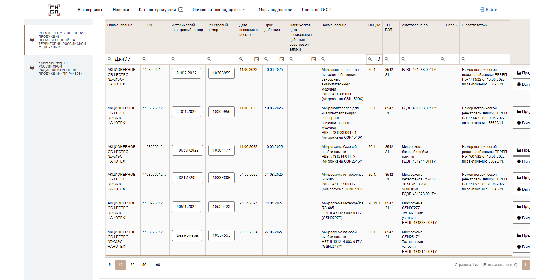
Task: Go to page 1 in the pagination
Action: click(525, 265)
